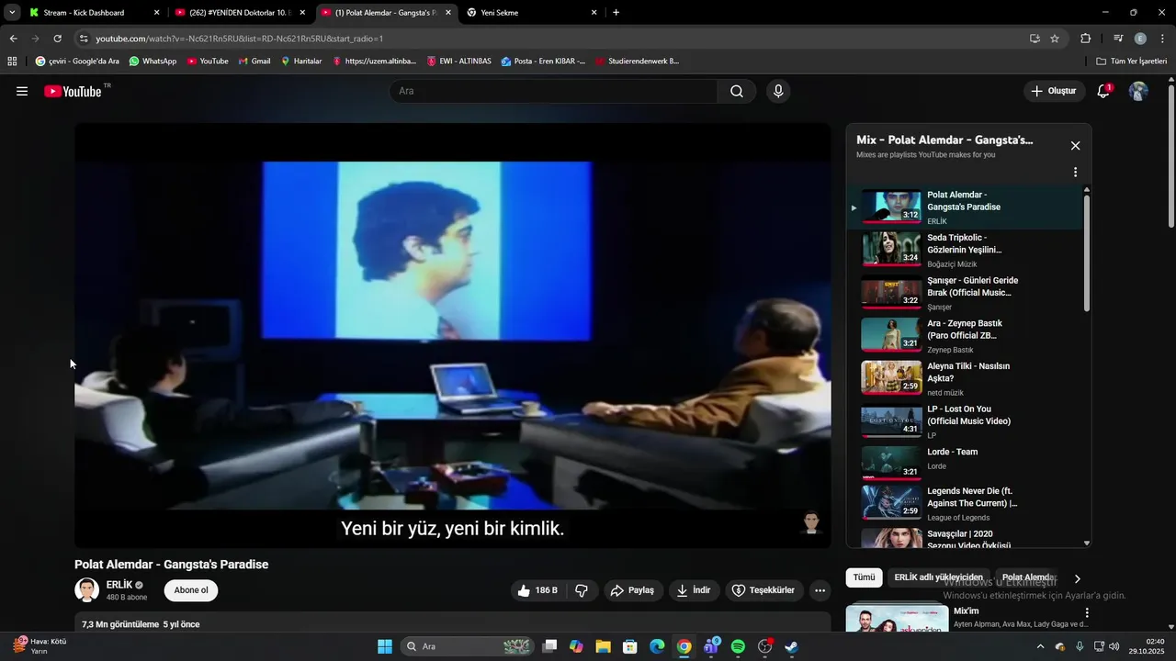
Task: Open the ERLİK channel avatar
Action: (x=86, y=590)
